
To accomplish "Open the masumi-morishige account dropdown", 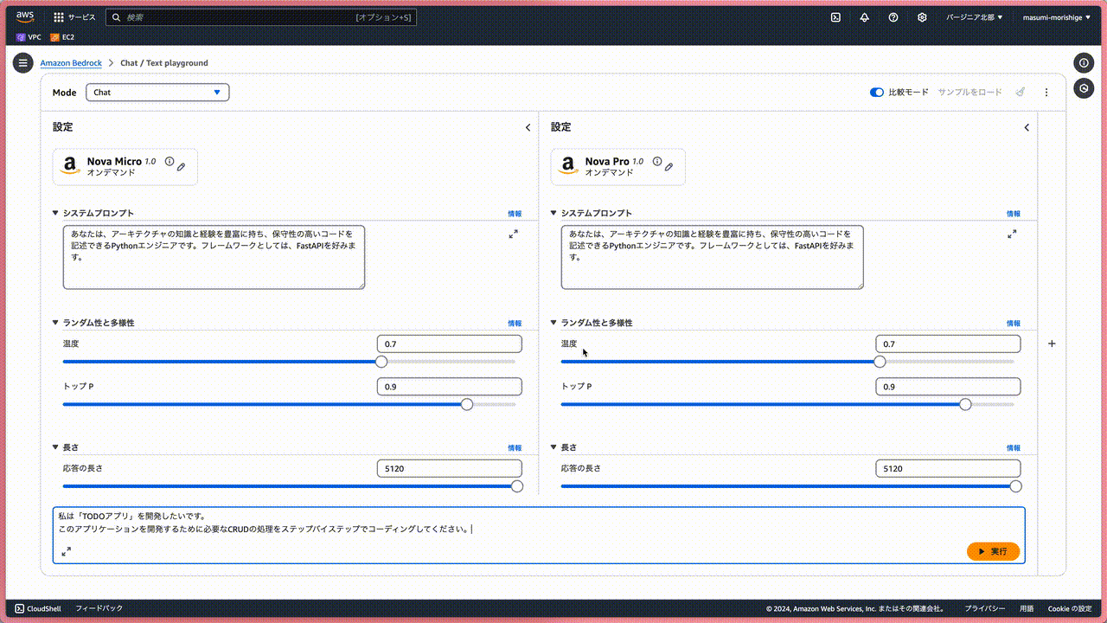I will [x=1055, y=17].
